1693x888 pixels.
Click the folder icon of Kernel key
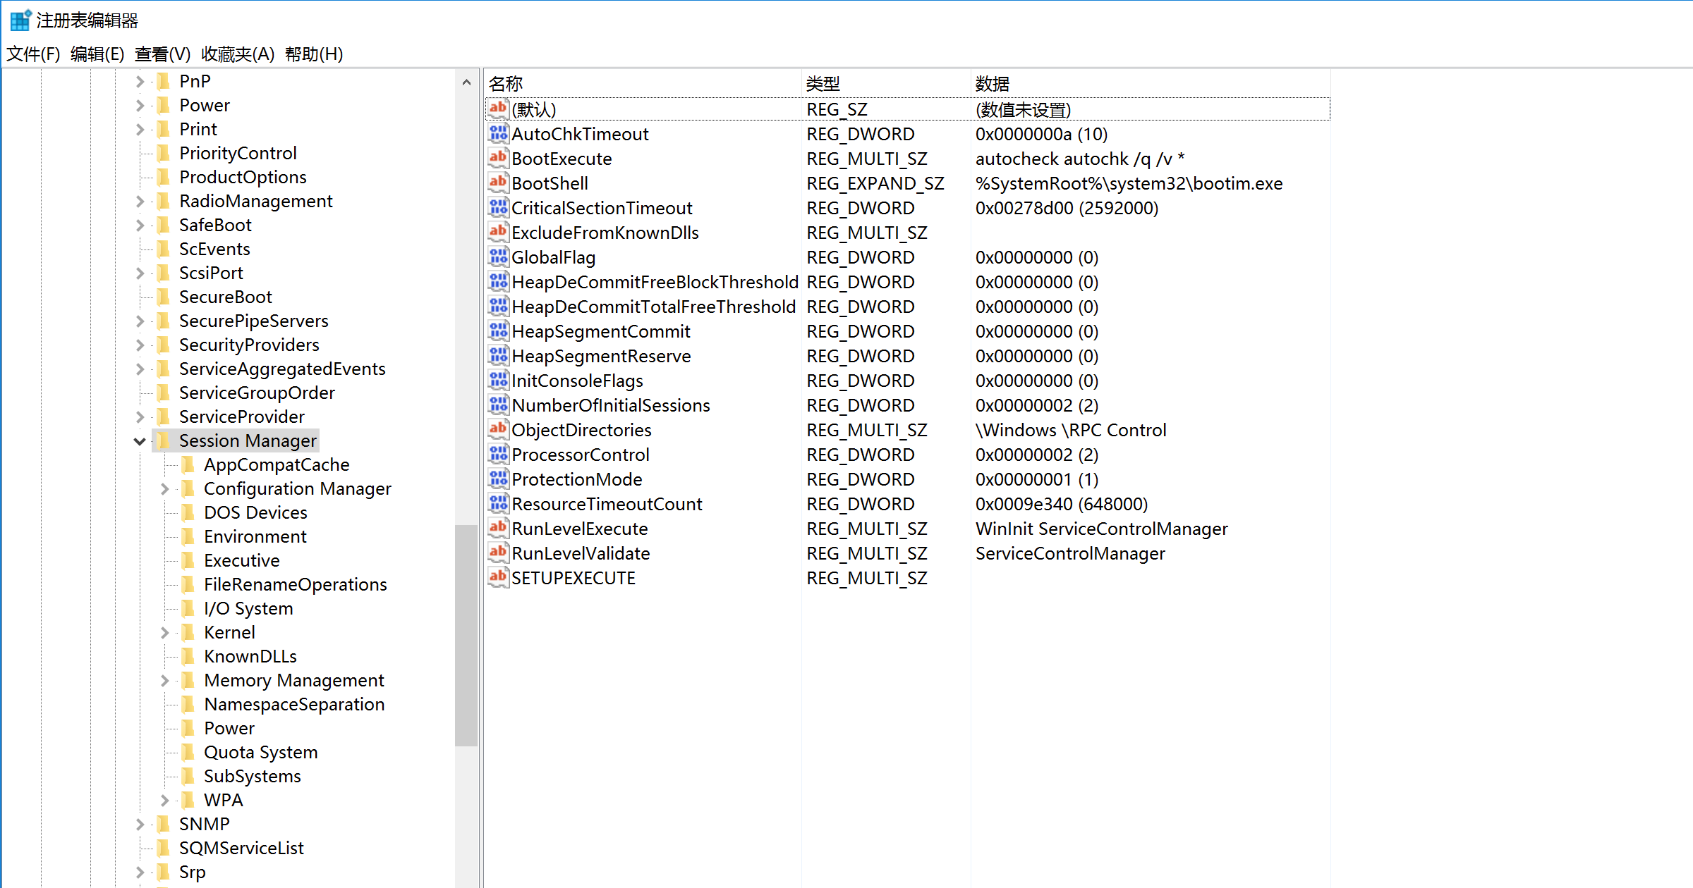pos(188,632)
